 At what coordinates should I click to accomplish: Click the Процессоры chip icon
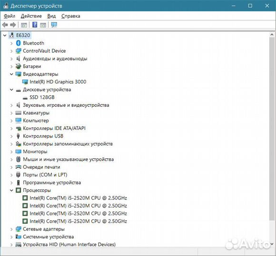pos(18,190)
